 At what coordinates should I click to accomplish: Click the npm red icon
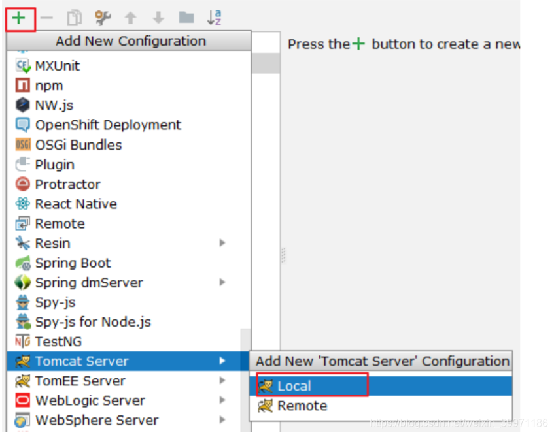(22, 86)
